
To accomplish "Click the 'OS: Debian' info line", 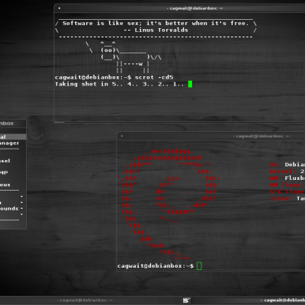I will pyautogui.click(x=287, y=165).
